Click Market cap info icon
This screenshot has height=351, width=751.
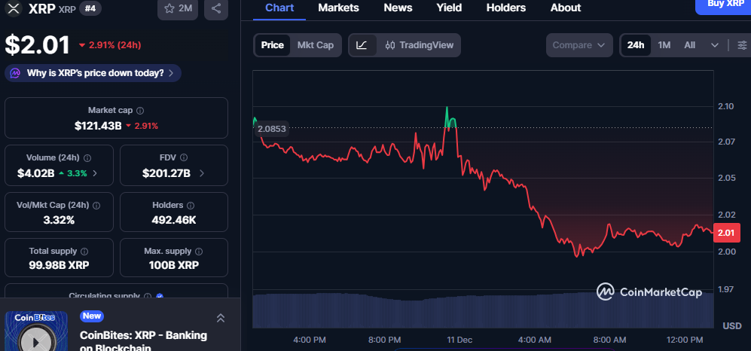[x=140, y=111]
